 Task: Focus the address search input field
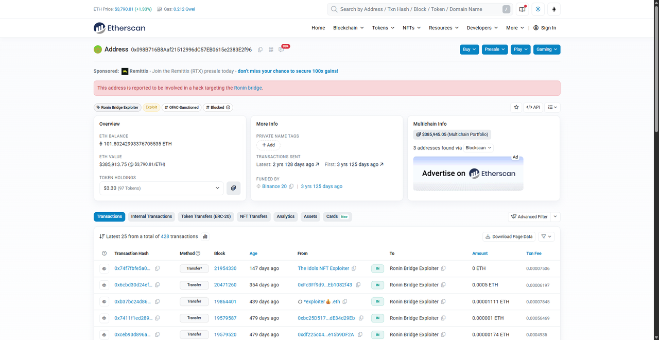417,9
